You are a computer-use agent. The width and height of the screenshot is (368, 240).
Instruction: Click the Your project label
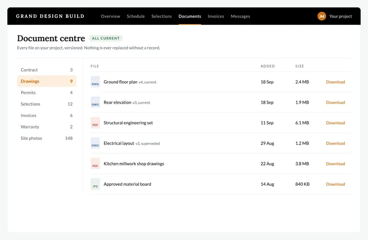[x=340, y=16]
